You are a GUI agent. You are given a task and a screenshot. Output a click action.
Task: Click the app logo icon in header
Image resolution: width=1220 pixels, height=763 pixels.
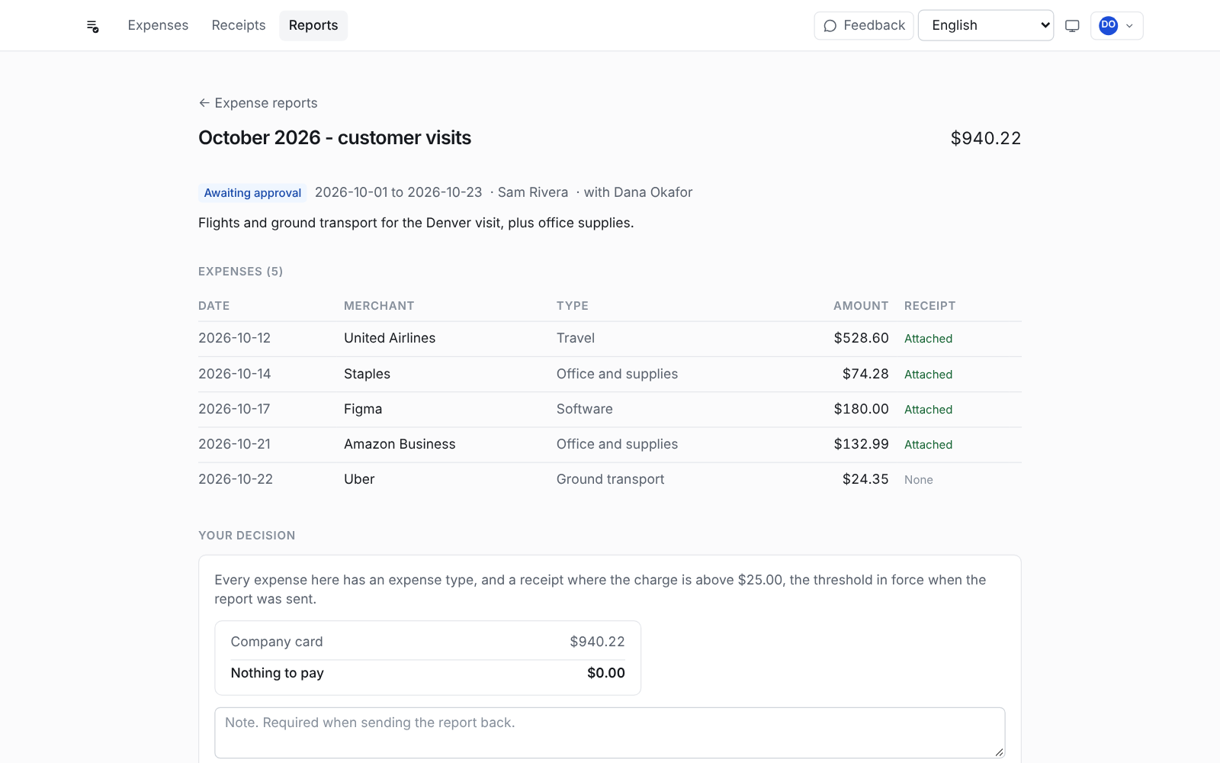pos(92,26)
